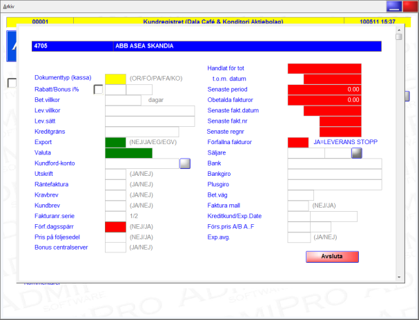Image resolution: width=419 pixels, height=320 pixels.
Task: Click the green Export field
Action: [x=115, y=142]
